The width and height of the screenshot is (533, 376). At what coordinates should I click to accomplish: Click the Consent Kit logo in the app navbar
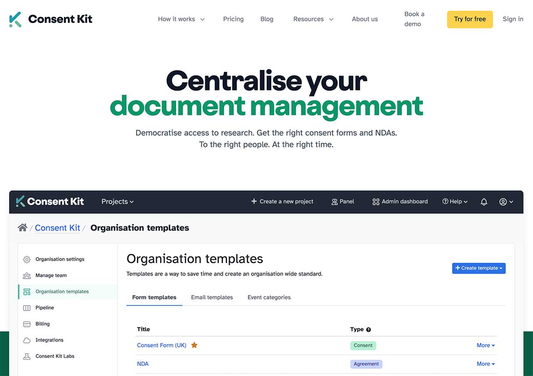[x=50, y=202]
